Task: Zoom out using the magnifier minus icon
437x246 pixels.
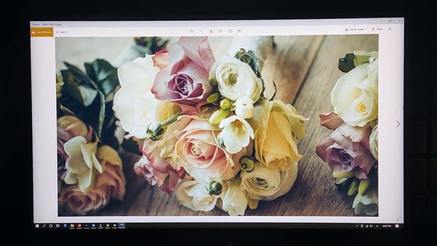Action: 201,31
